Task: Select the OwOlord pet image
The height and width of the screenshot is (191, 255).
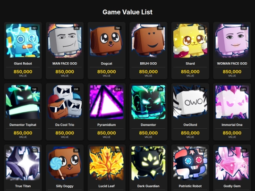Action: point(190,102)
